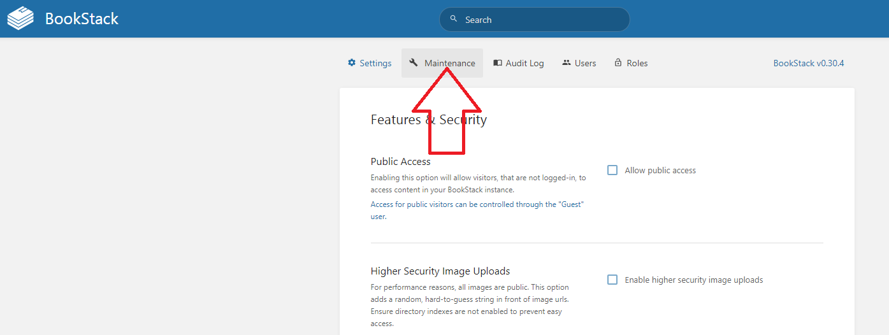Click the Audit Log book icon
Image resolution: width=889 pixels, height=335 pixels.
tap(498, 63)
